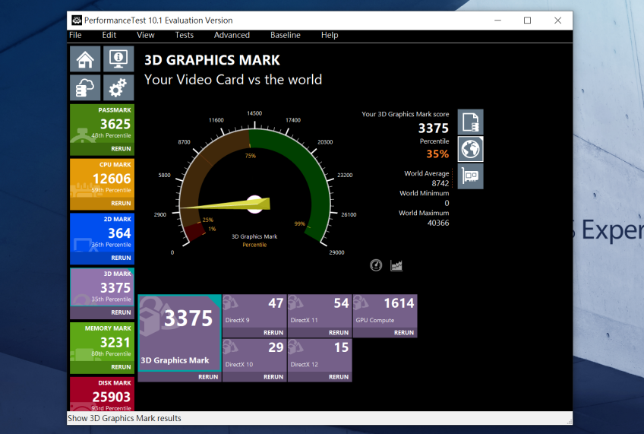Click the World Maximum 40366 value
644x434 pixels.
(x=438, y=223)
